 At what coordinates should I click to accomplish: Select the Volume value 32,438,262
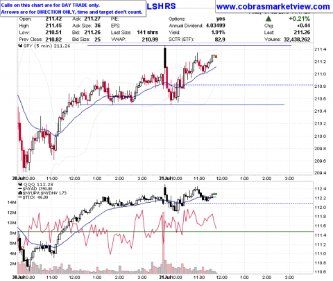tap(297, 39)
